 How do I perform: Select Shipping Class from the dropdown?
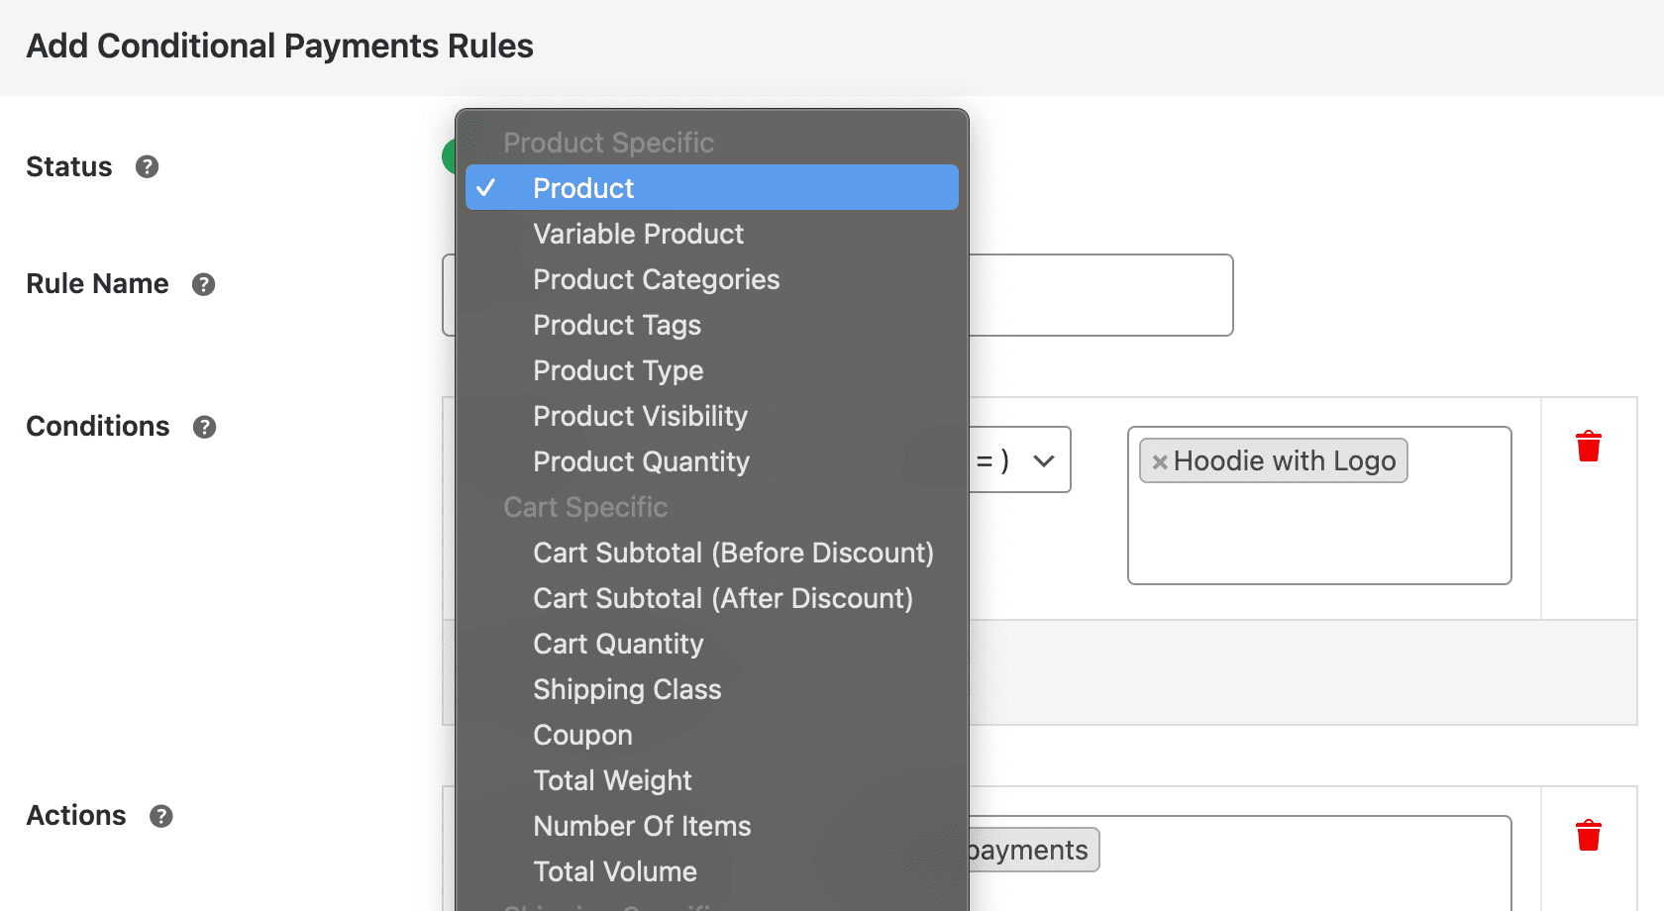[627, 689]
